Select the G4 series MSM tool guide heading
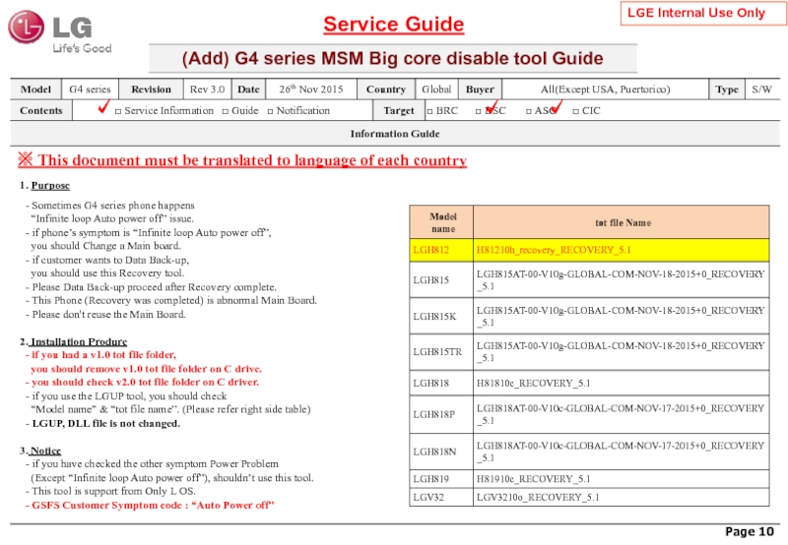 point(392,58)
